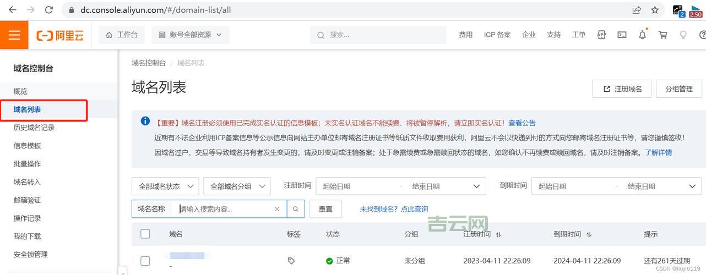This screenshot has width=706, height=275.
Task: Open 信息模板 in the sidebar
Action: (x=28, y=146)
